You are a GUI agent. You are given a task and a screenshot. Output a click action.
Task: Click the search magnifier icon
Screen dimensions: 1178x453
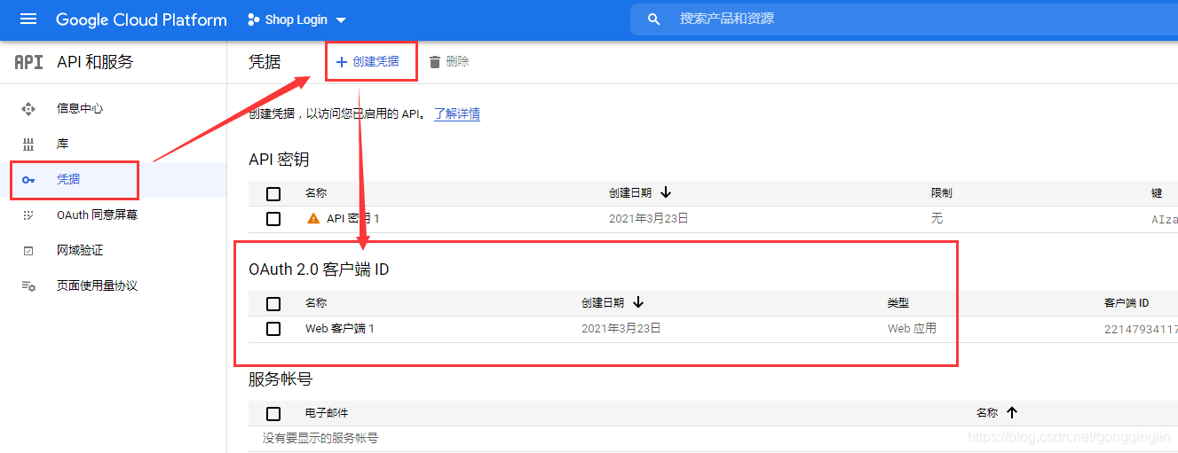(654, 20)
